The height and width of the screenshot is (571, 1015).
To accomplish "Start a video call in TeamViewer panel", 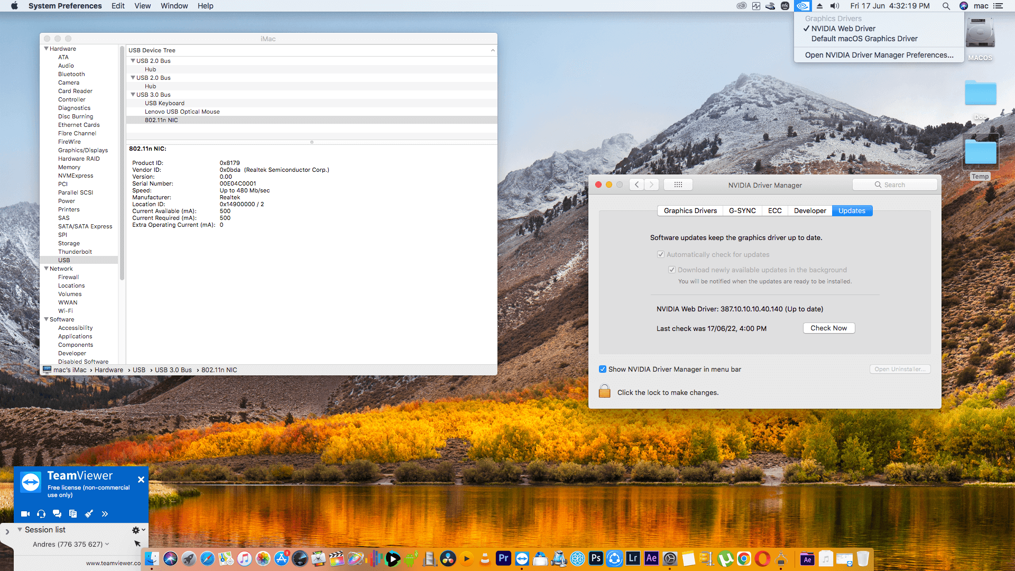I will tap(25, 513).
